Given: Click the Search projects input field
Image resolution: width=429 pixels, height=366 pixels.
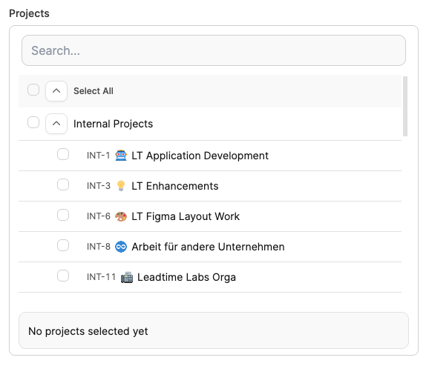Looking at the screenshot, I should (214, 50).
